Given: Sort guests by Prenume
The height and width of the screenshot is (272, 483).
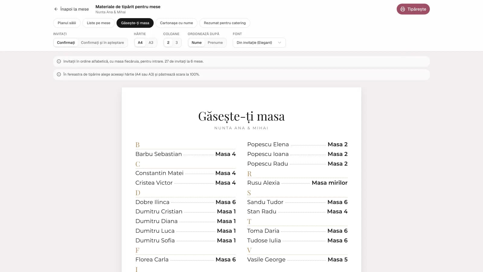Looking at the screenshot, I should [215, 43].
